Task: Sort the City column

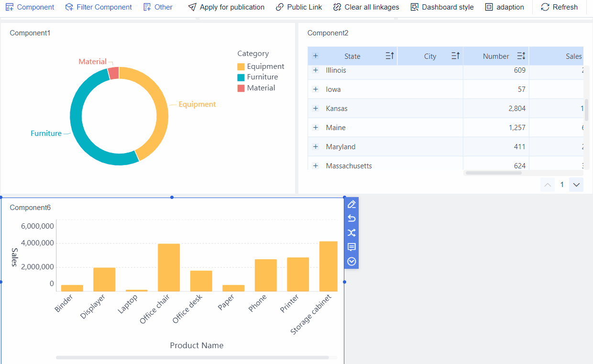Action: click(455, 56)
